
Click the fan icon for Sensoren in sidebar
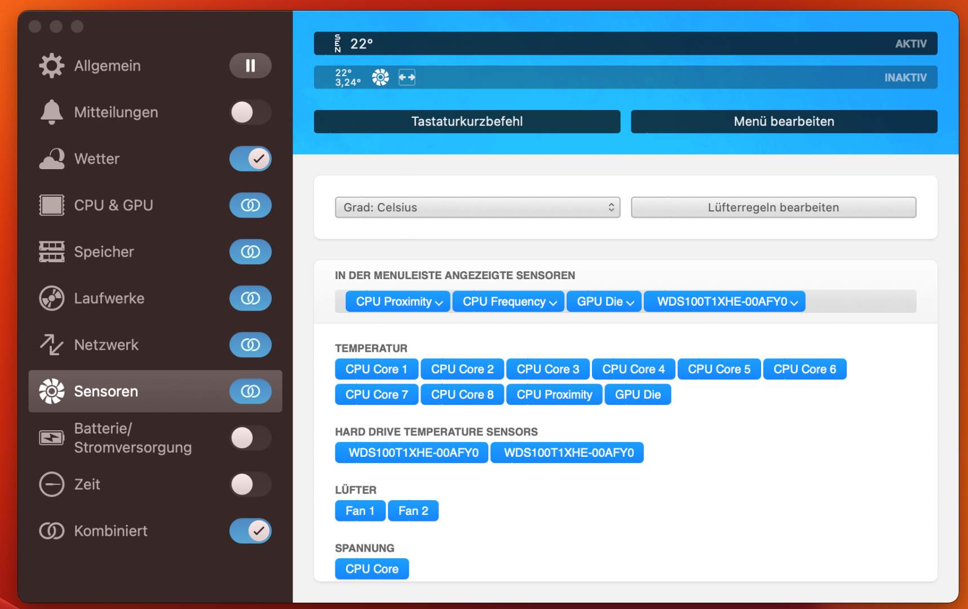tap(51, 391)
